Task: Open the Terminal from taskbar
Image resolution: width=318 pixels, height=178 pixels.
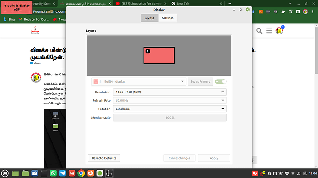Action: point(44,173)
